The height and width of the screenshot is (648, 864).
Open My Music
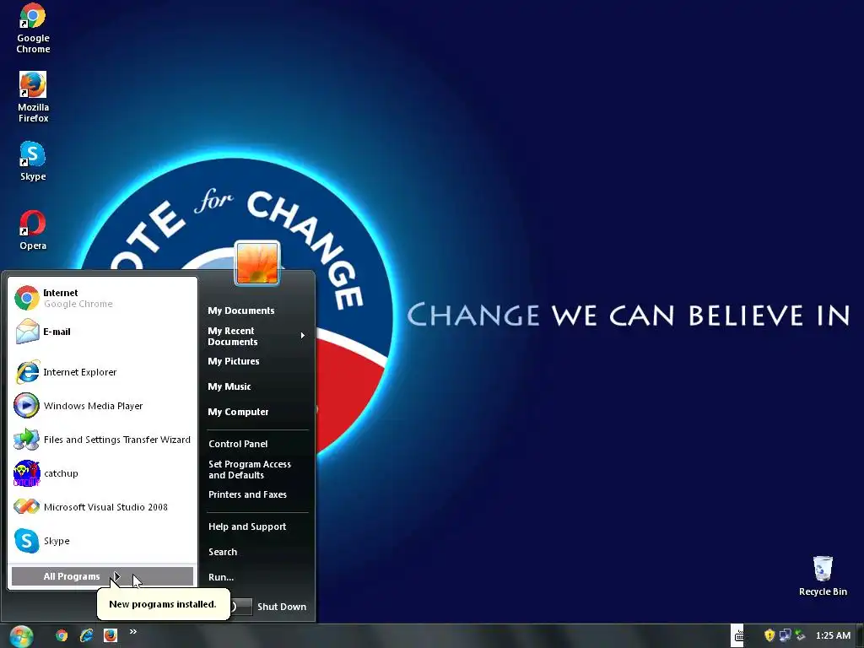(229, 386)
